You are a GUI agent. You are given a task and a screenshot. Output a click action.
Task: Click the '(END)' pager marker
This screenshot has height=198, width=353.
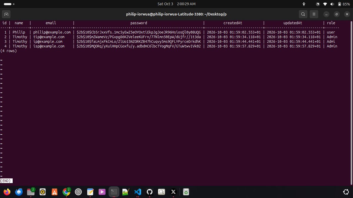pyautogui.click(x=6, y=181)
